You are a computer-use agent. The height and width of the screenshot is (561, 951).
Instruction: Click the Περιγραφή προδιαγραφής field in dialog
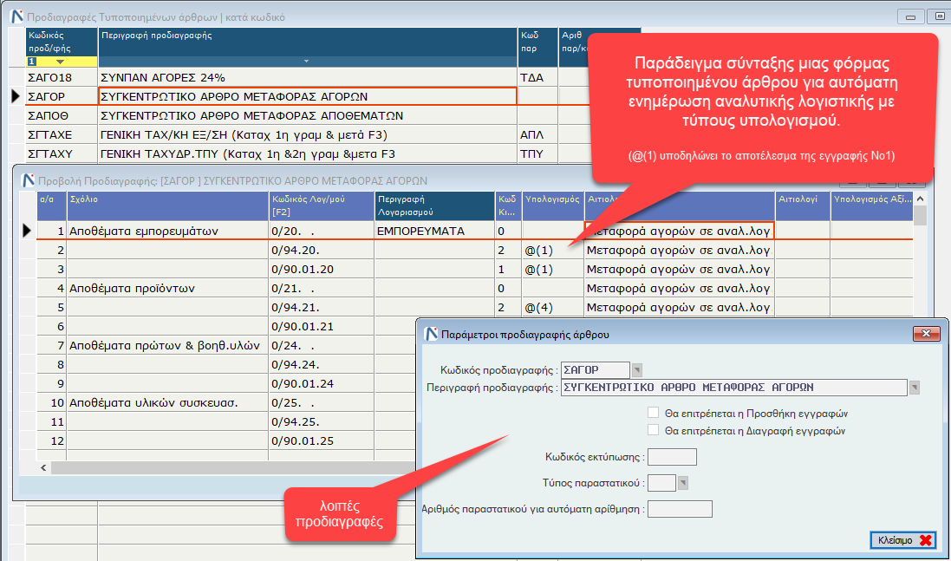[x=734, y=387]
